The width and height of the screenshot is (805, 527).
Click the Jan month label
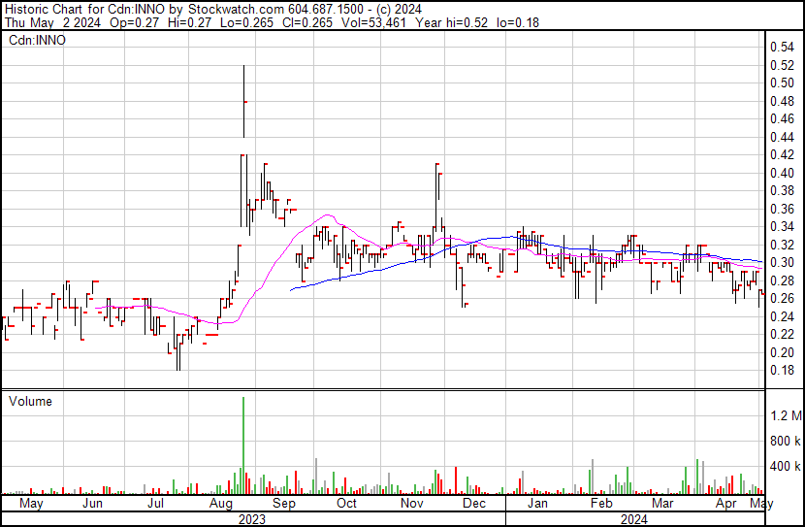pos(537,503)
